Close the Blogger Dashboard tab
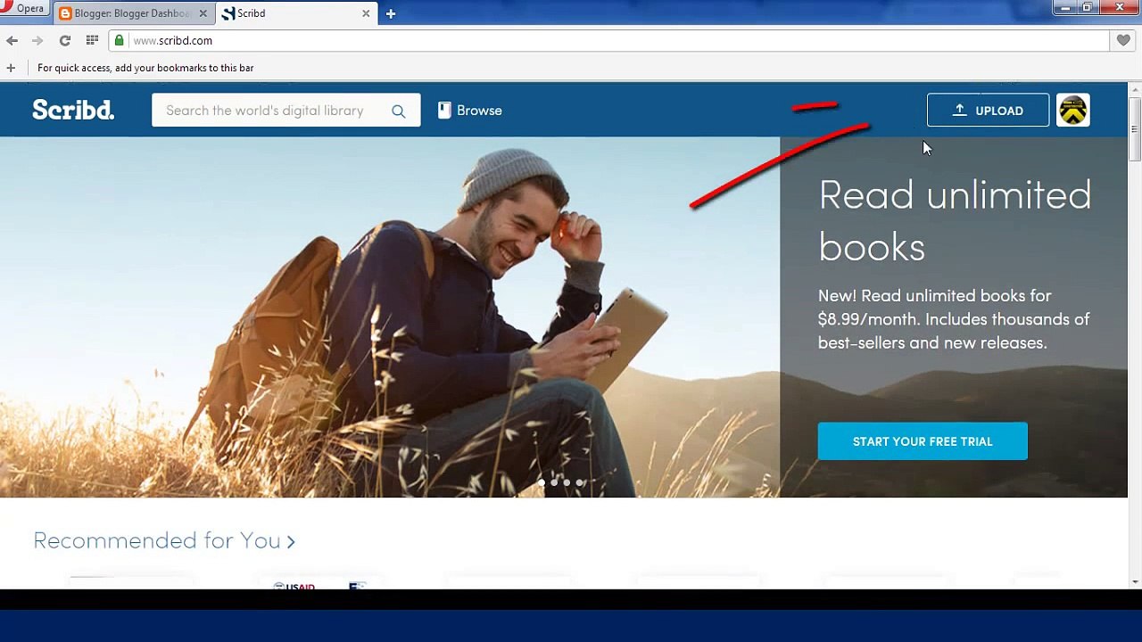 pyautogui.click(x=203, y=13)
